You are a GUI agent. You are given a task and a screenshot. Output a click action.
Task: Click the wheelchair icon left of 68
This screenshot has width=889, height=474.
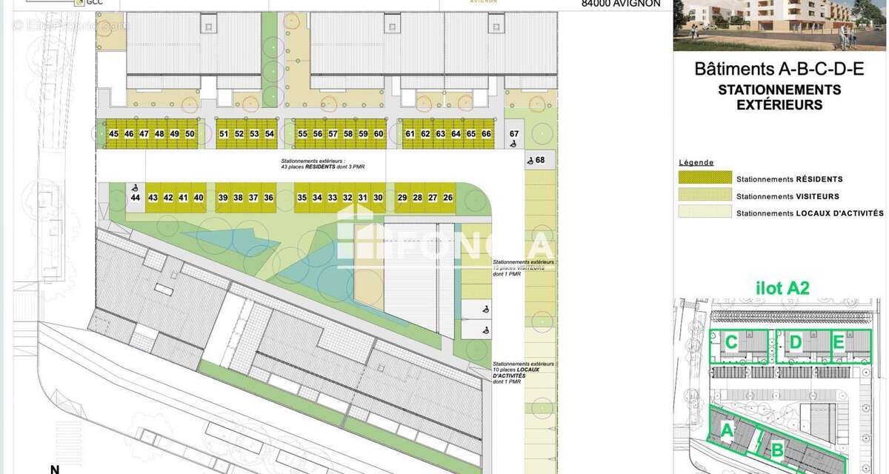pyautogui.click(x=530, y=161)
